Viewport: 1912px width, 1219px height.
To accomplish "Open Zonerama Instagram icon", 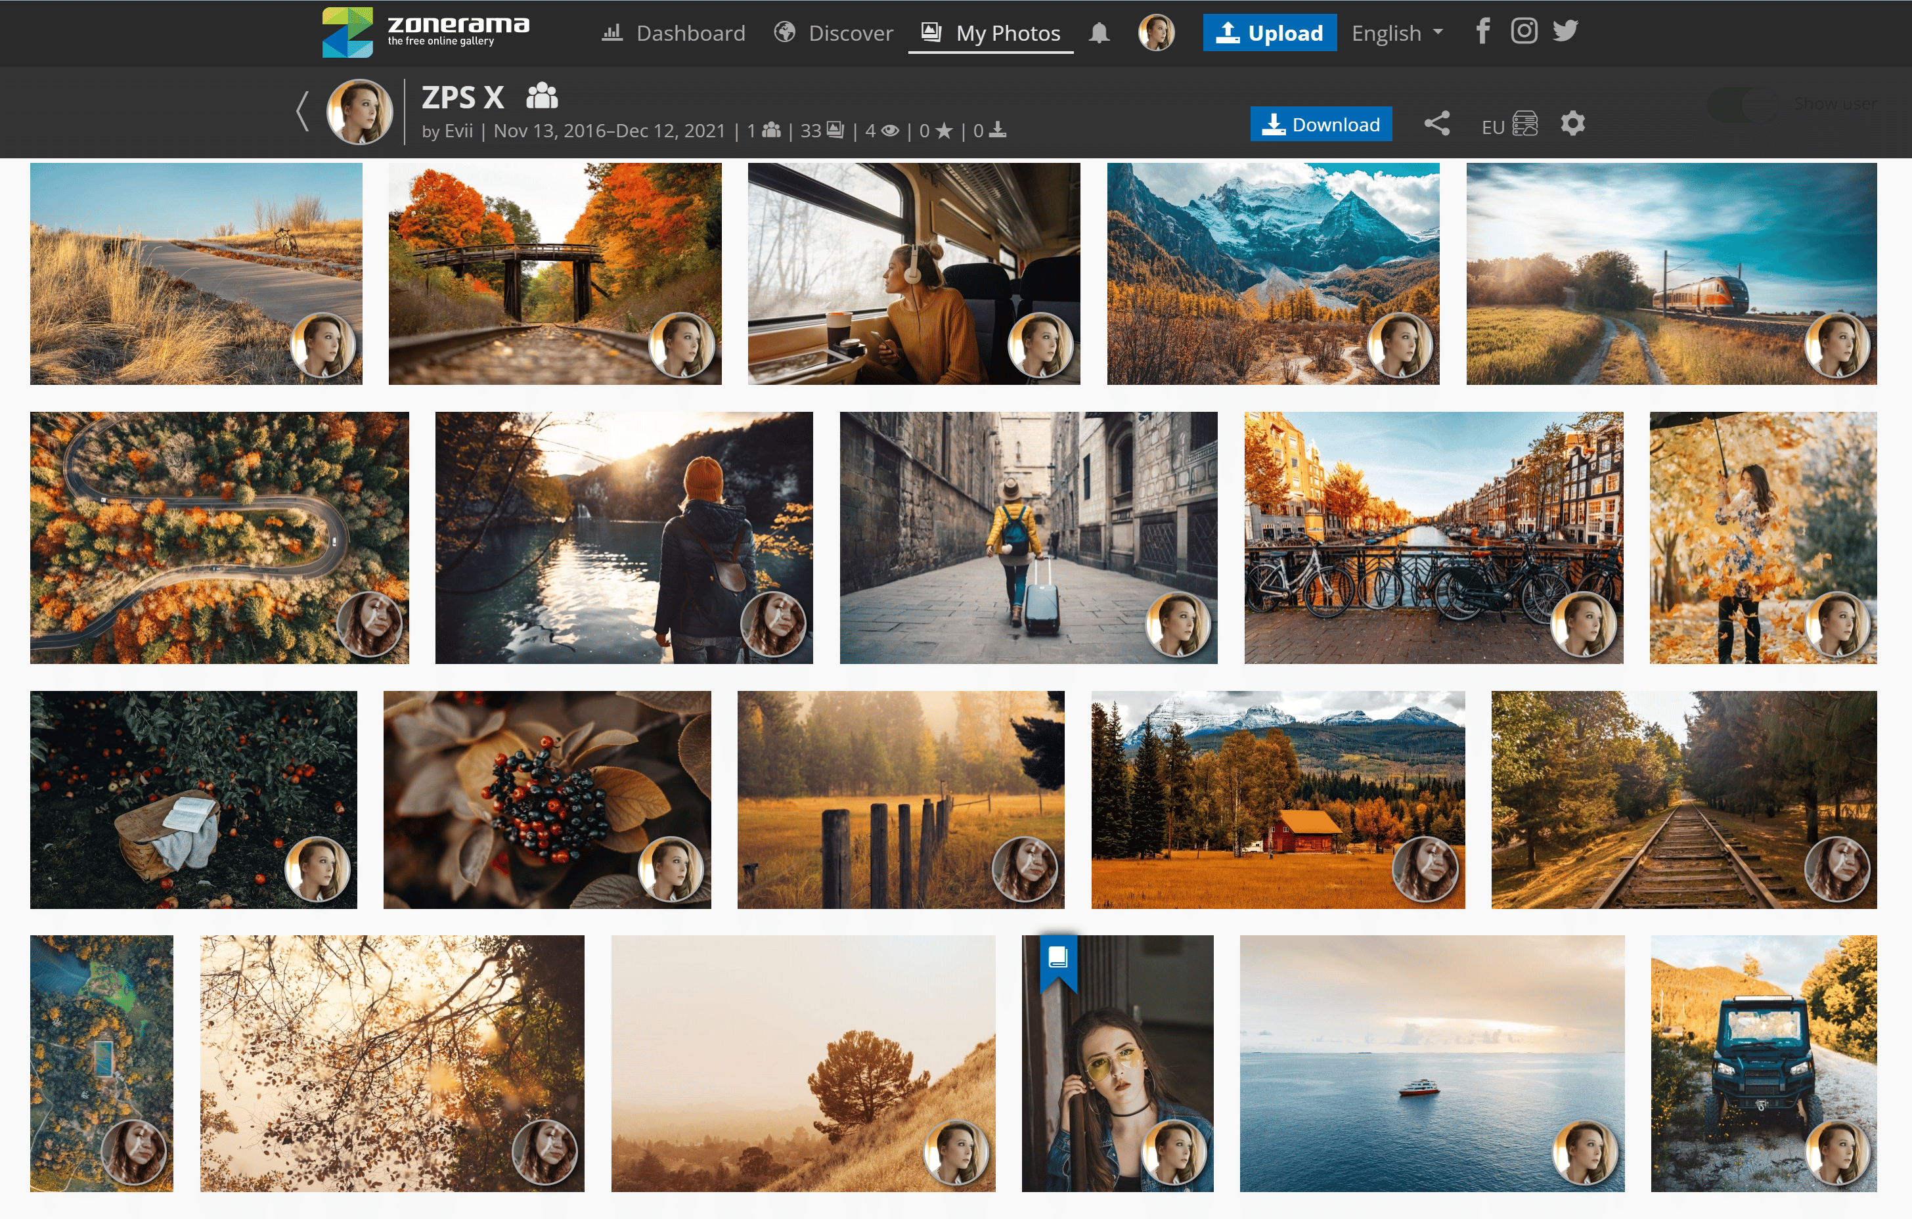I will click(1523, 32).
